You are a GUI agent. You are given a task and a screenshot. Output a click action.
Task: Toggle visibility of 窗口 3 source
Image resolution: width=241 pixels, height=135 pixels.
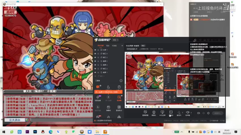pyautogui.click(x=95, y=57)
